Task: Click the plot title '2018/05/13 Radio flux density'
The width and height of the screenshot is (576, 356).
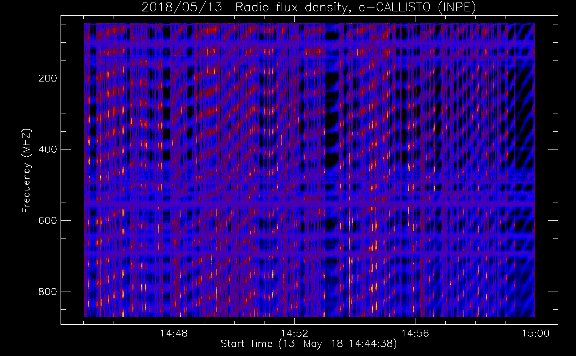Action: pyautogui.click(x=309, y=7)
